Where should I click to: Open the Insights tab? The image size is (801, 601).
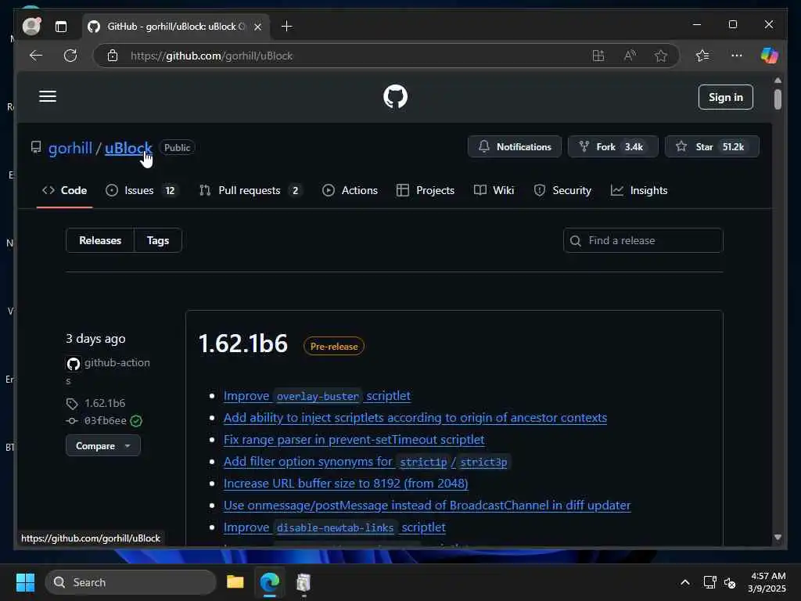(639, 190)
